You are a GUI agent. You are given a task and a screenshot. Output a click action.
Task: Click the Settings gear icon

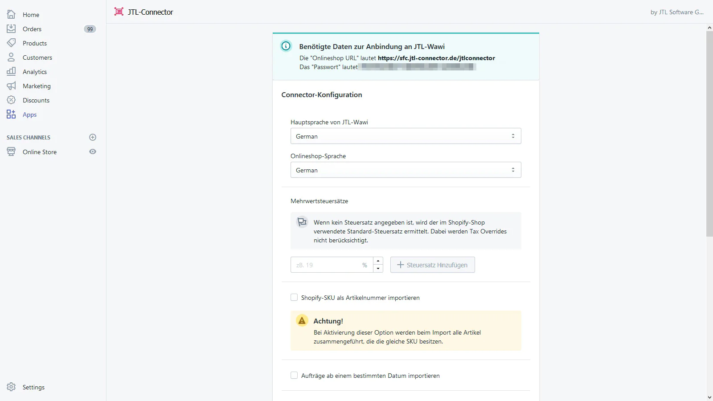pyautogui.click(x=11, y=387)
